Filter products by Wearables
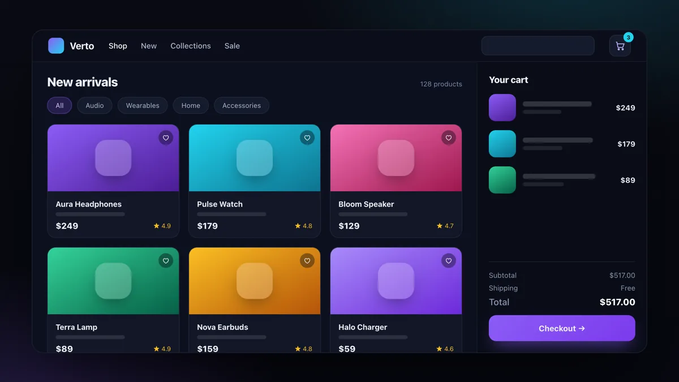 pyautogui.click(x=143, y=105)
